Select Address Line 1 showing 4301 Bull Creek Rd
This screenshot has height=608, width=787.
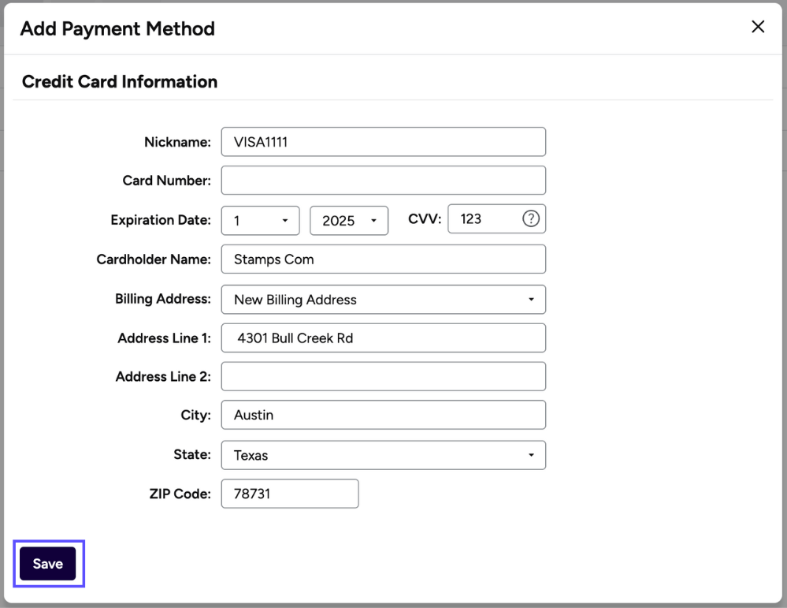[x=383, y=338]
